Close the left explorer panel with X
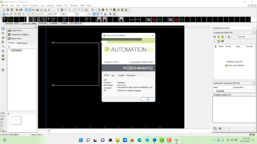The width and height of the screenshot is (257, 144). click(x=36, y=27)
